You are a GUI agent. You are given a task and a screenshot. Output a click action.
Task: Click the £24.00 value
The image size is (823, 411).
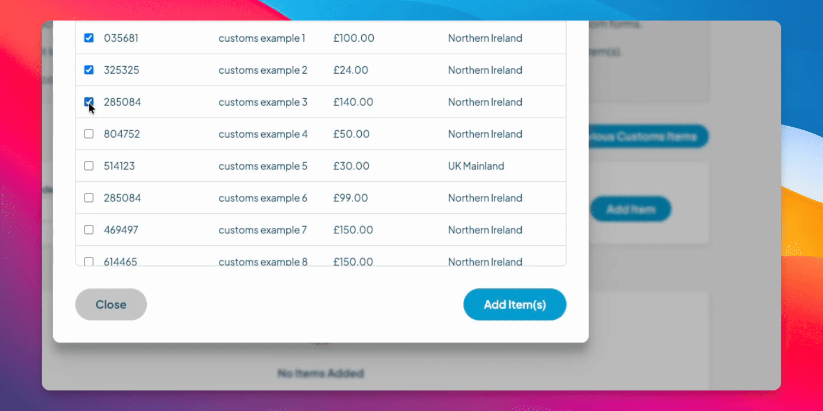350,70
